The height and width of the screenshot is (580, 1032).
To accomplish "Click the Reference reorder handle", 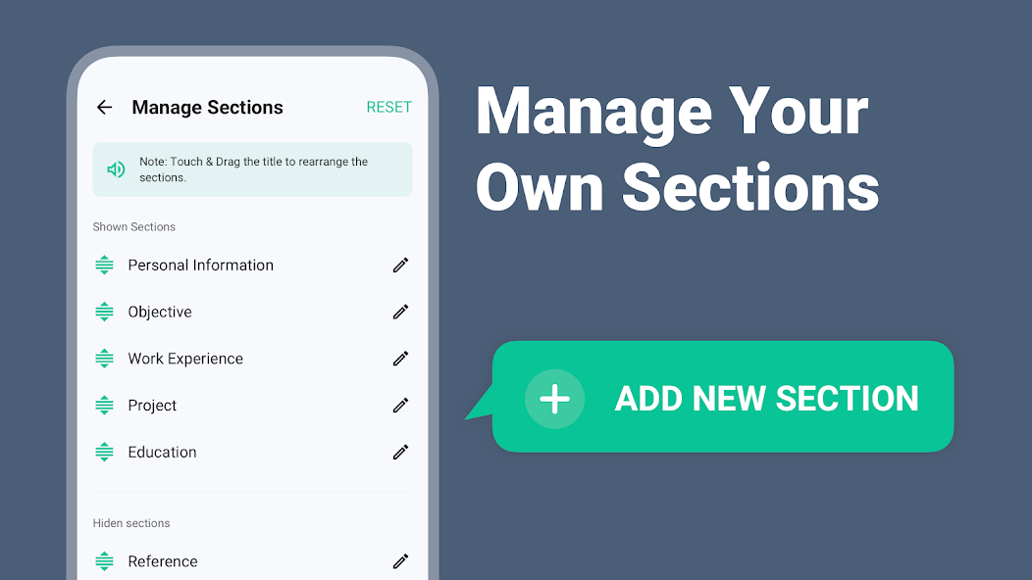I will point(104,561).
